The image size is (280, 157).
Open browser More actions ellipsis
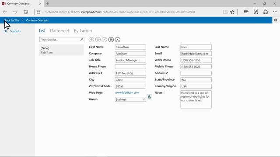pos(275,12)
